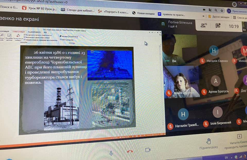Toggle the Режим докладчика checkbox
Image resolution: width=247 pixels, height=160 pixels.
point(60,40)
